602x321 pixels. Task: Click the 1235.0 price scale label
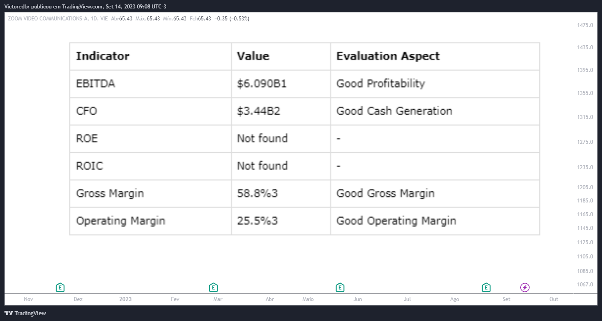586,167
